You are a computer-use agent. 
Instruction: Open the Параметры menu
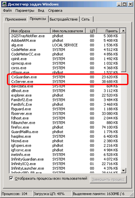pyautogui.click(x=25, y=11)
